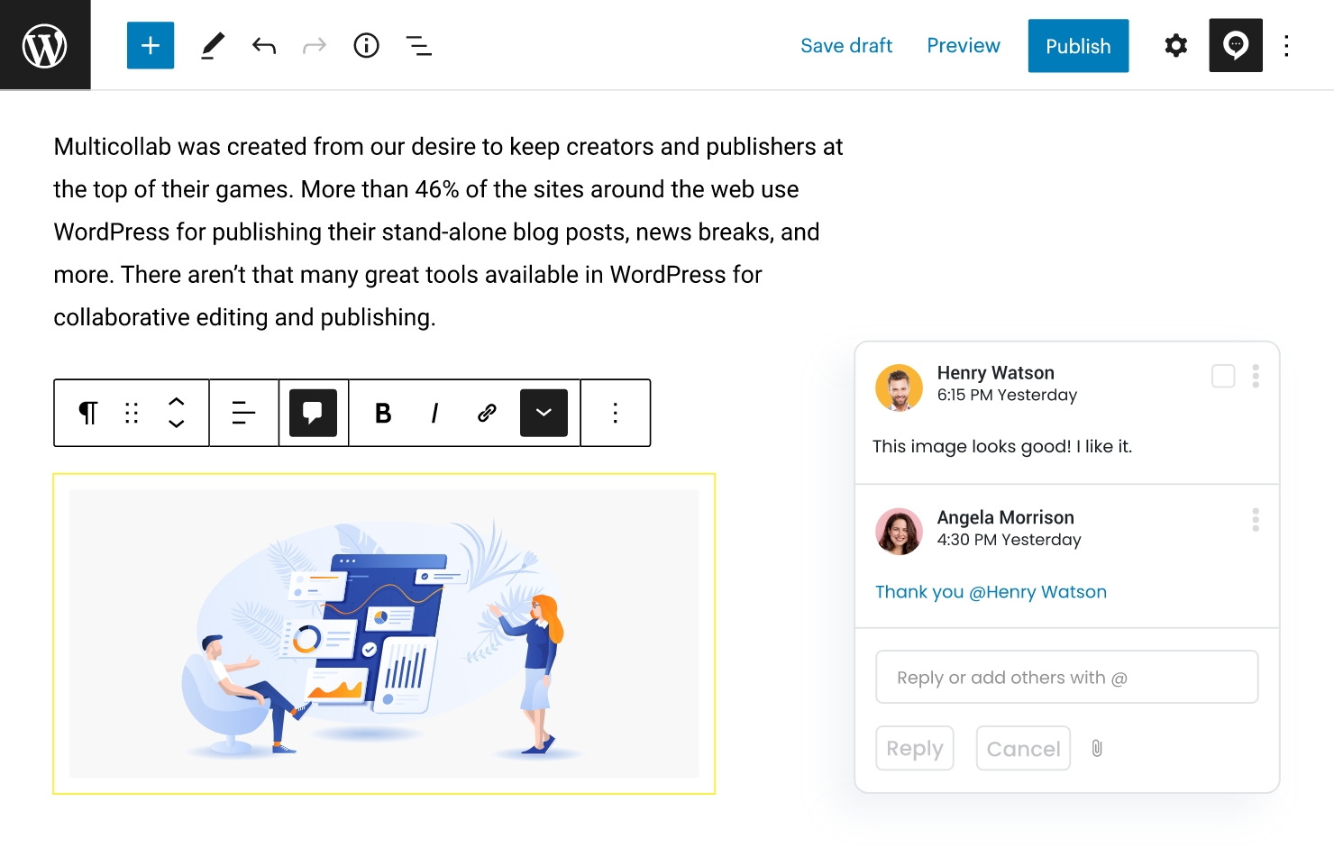The width and height of the screenshot is (1334, 866).
Task: Select 'This image looks good! I like it.' comment
Action: point(1002,446)
